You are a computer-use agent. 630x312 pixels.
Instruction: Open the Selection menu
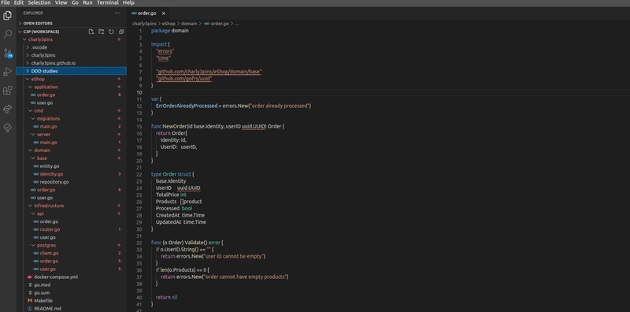(39, 3)
